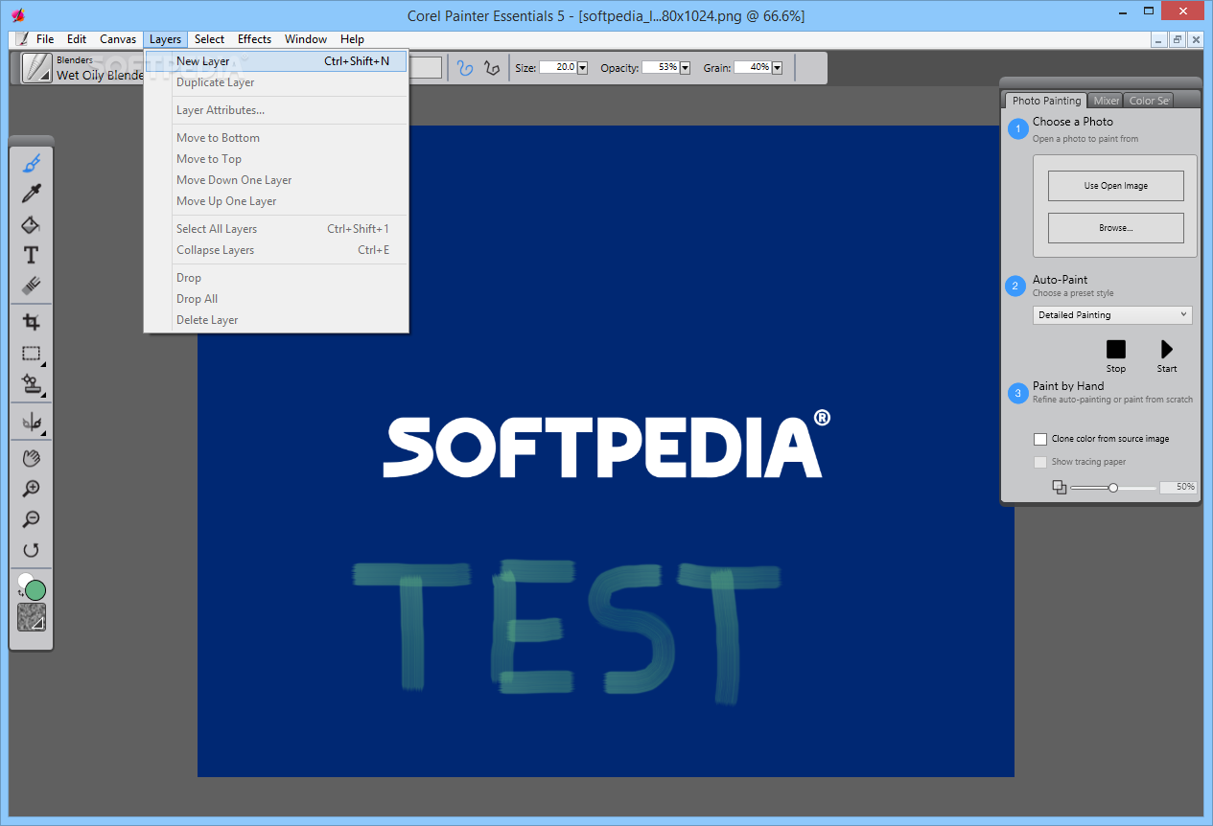Screen dimensions: 1213x826
Task: Select the Eraser tool in the toolbox
Action: [x=32, y=286]
